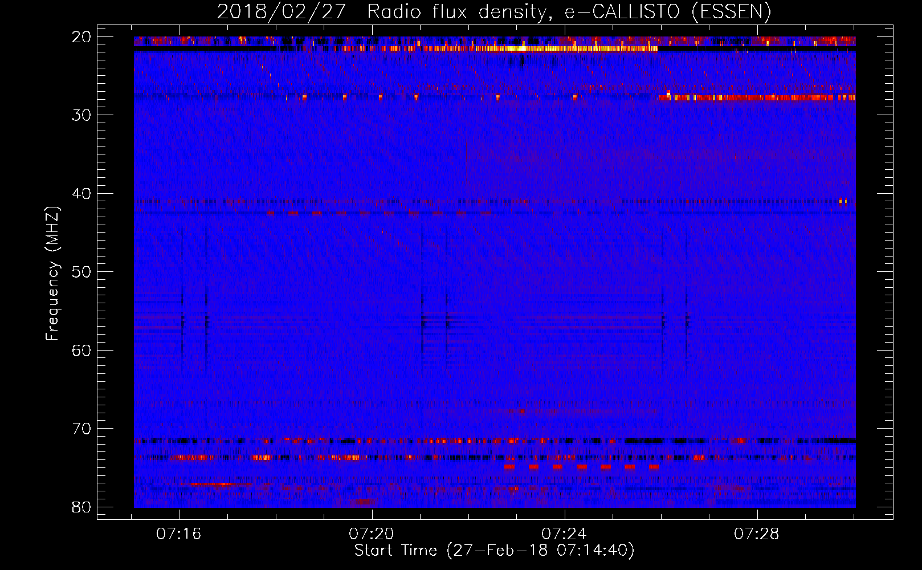Click the 07:28 time axis tick label
The image size is (922, 570).
(756, 534)
